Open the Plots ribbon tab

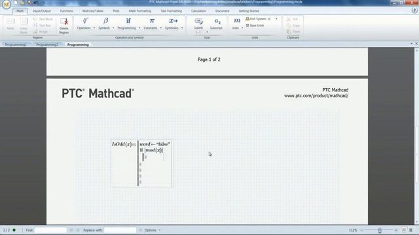(116, 11)
